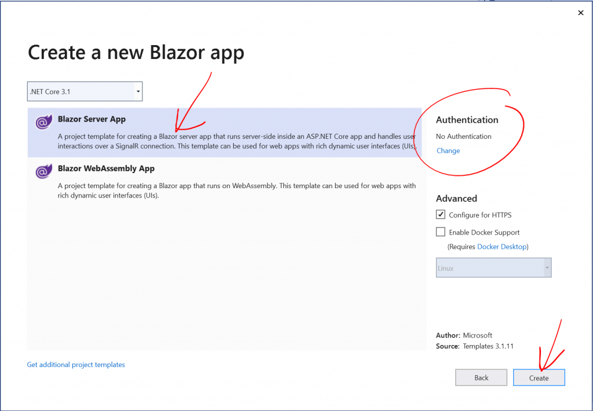
Task: Click the Author: Microsoft text
Action: (x=464, y=335)
